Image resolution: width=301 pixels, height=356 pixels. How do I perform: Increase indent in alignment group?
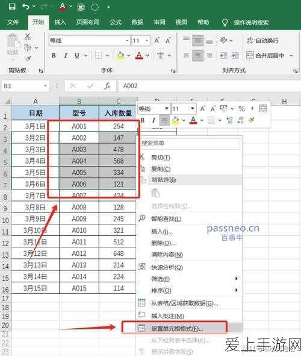(x=235, y=56)
